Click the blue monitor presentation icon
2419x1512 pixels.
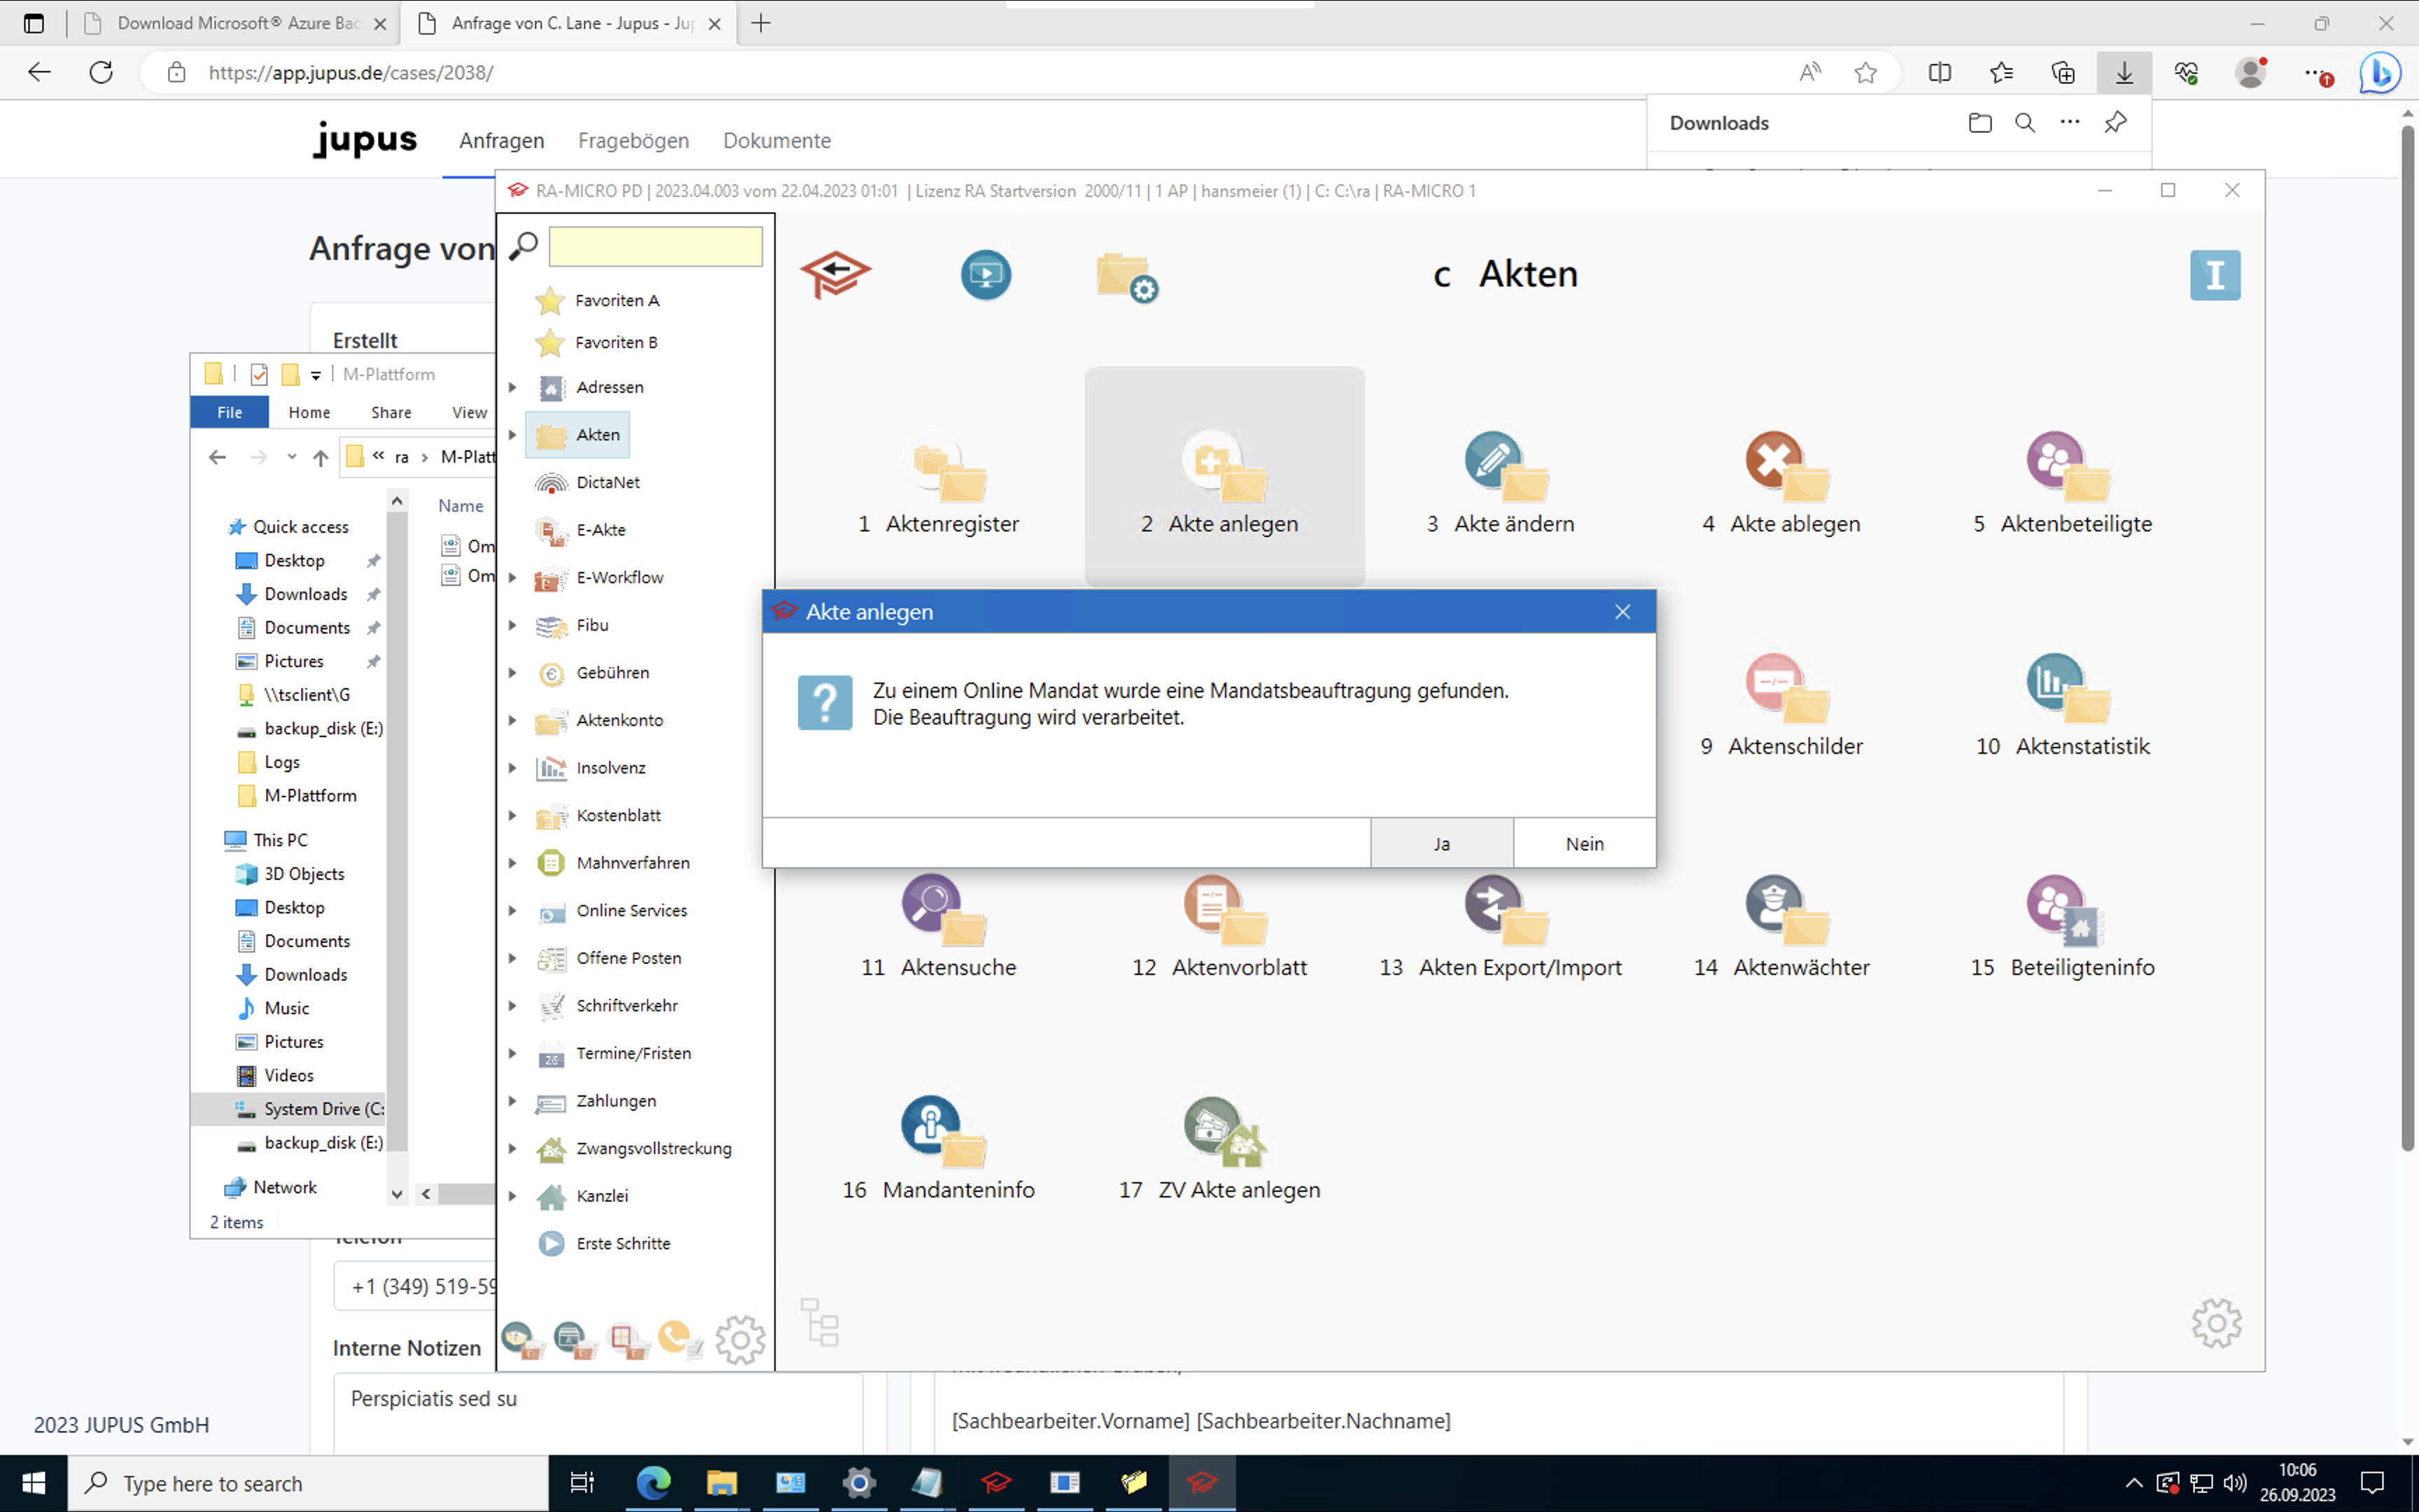point(986,274)
